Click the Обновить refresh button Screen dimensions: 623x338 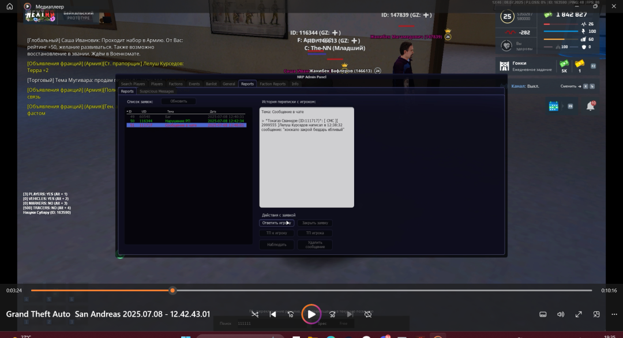178,102
